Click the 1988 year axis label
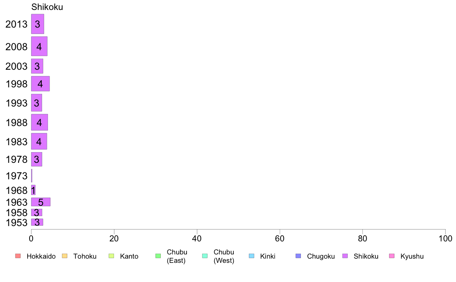Image resolution: width=456 pixels, height=282 pixels. tap(17, 123)
